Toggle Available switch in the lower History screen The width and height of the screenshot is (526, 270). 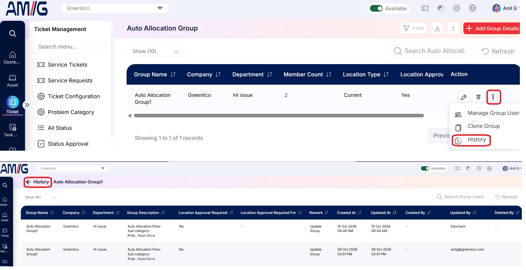tap(425, 168)
